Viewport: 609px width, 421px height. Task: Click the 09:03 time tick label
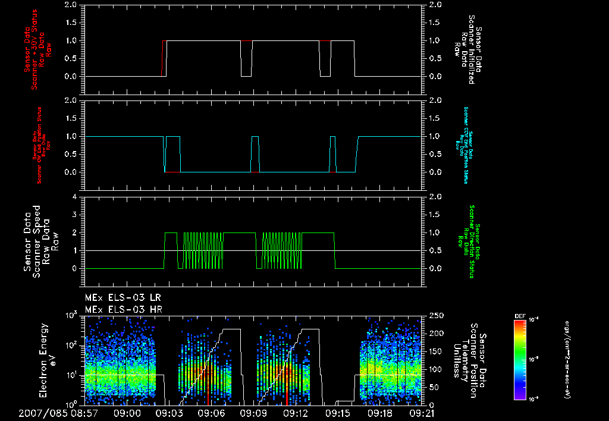pyautogui.click(x=169, y=414)
